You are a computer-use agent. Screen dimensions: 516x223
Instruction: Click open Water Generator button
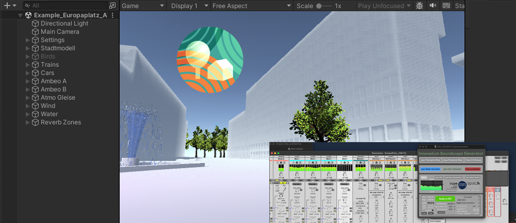pyautogui.click(x=430, y=169)
